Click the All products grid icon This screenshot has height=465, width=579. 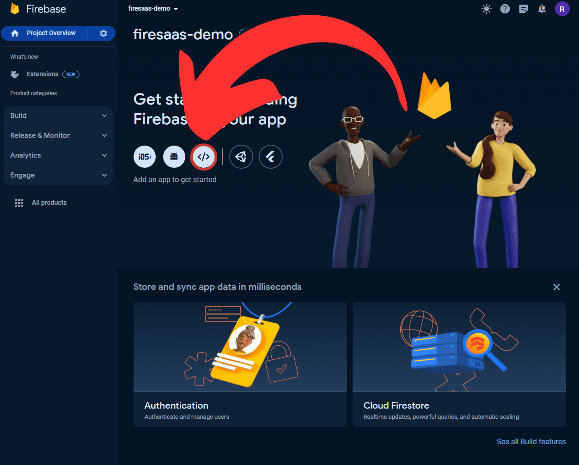coord(19,203)
